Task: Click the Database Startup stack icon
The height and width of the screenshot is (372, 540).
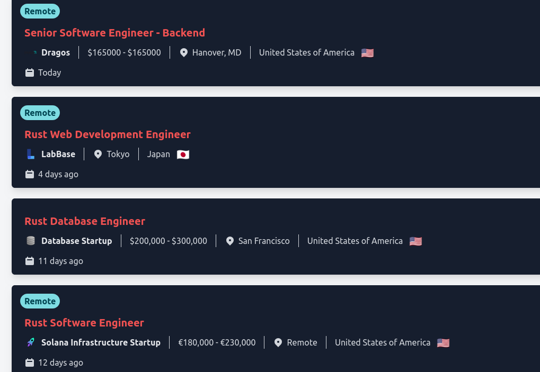Action: coord(31,241)
